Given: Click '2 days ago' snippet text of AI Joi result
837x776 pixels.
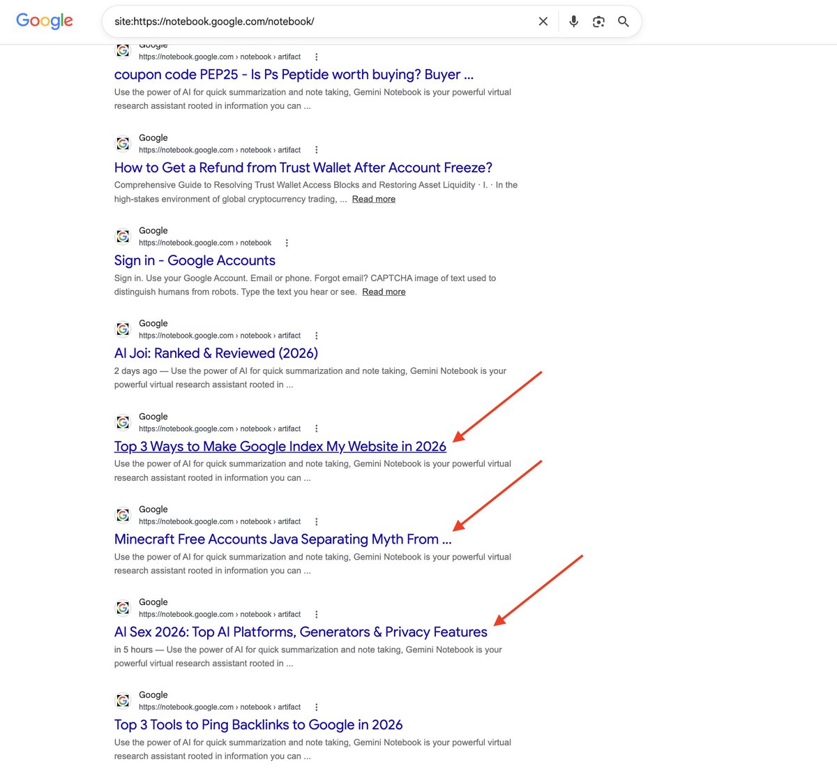Looking at the screenshot, I should 135,371.
